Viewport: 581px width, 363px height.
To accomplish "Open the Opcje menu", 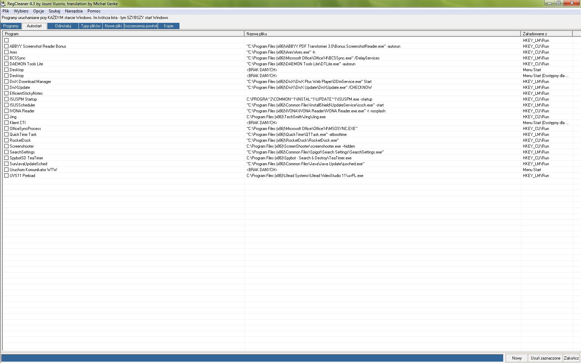I will (x=38, y=11).
